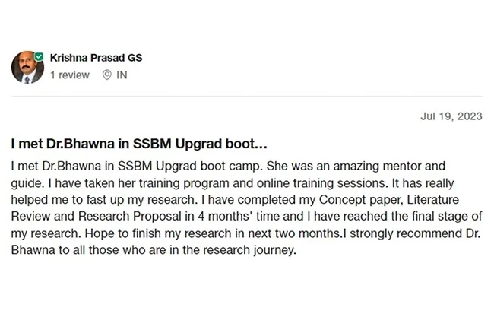This screenshot has width=494, height=330.
Task: Click the ellipsis ending the review title
Action: coord(258,143)
